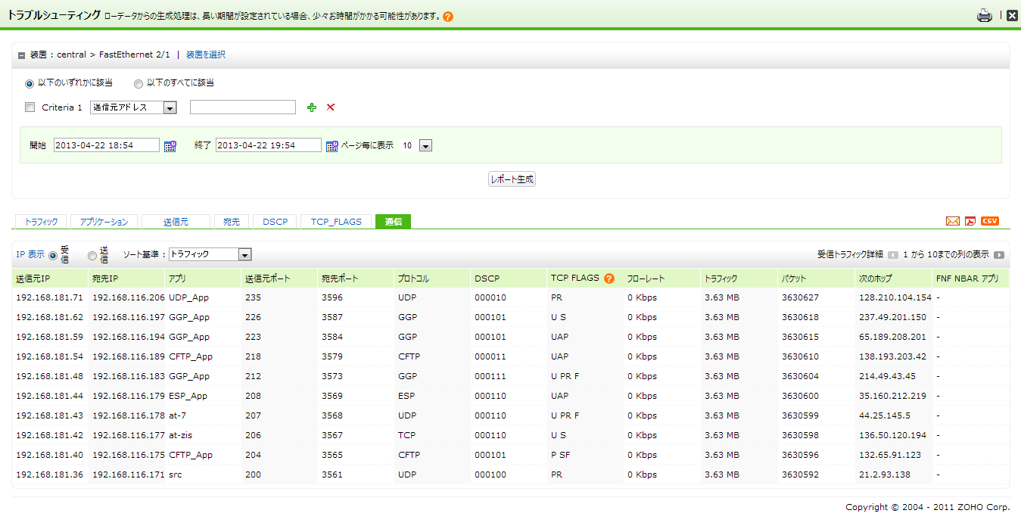Screen dimensions: 1021x529
Task: Remove criteria with red X icon
Action: [330, 107]
